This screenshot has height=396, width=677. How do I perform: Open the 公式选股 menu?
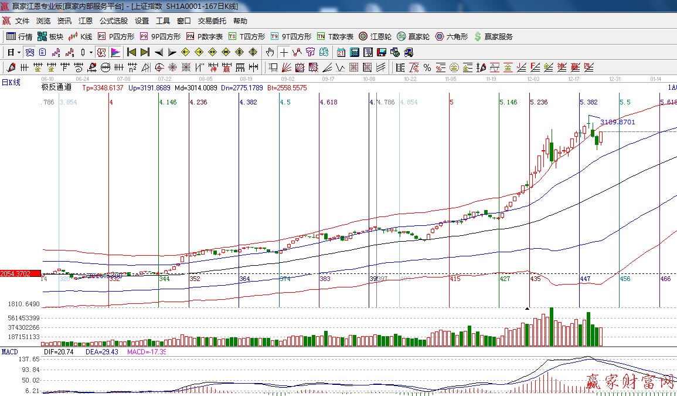[x=113, y=21]
